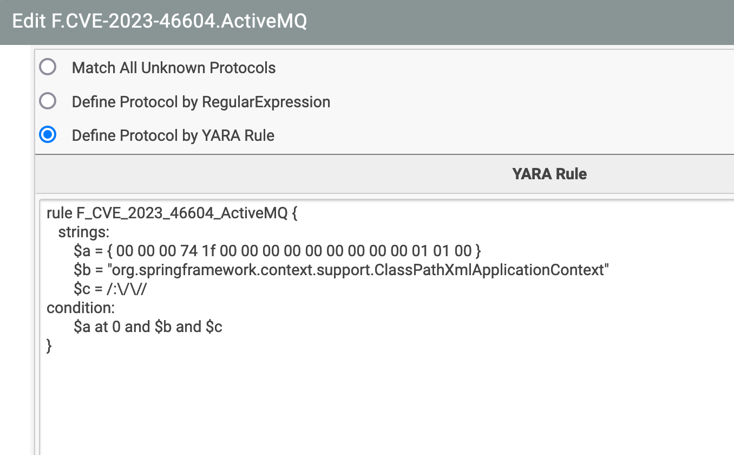Click the Match All Unknown Protocols label text
Viewport: 734px width, 455px height.
174,68
